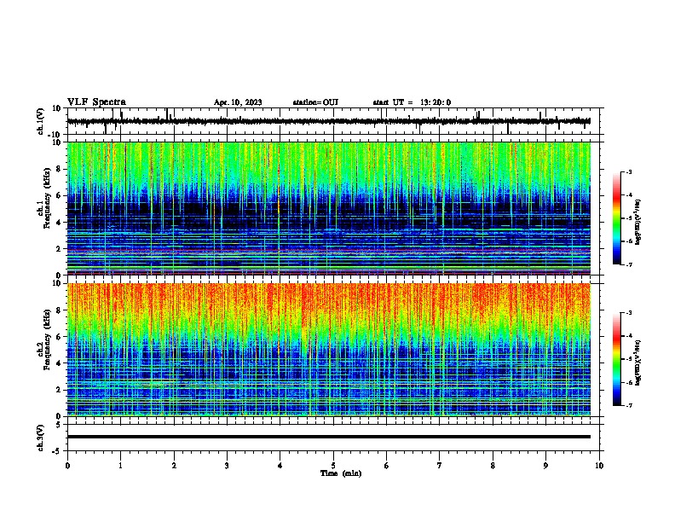Click the "-7" label on ch.2 colorbar
The image size is (675, 522).
(x=628, y=406)
